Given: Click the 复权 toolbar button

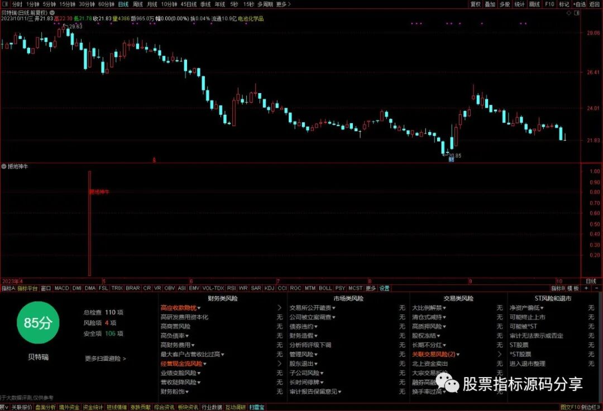Looking at the screenshot, I should pos(476,4).
